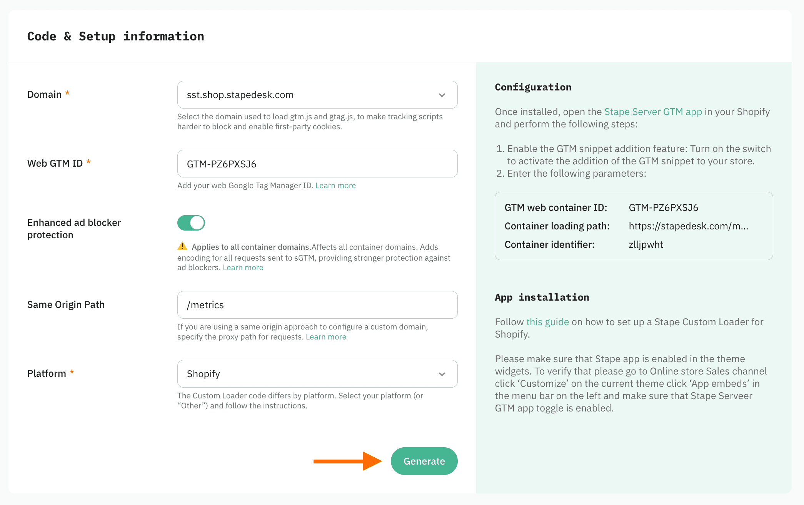
Task: Click Learn more next to Web GTM ID
Action: 335,185
